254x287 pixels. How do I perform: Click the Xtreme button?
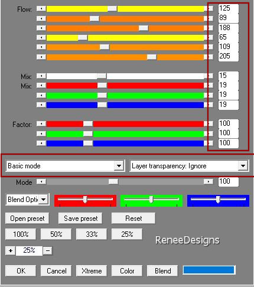coord(92,271)
